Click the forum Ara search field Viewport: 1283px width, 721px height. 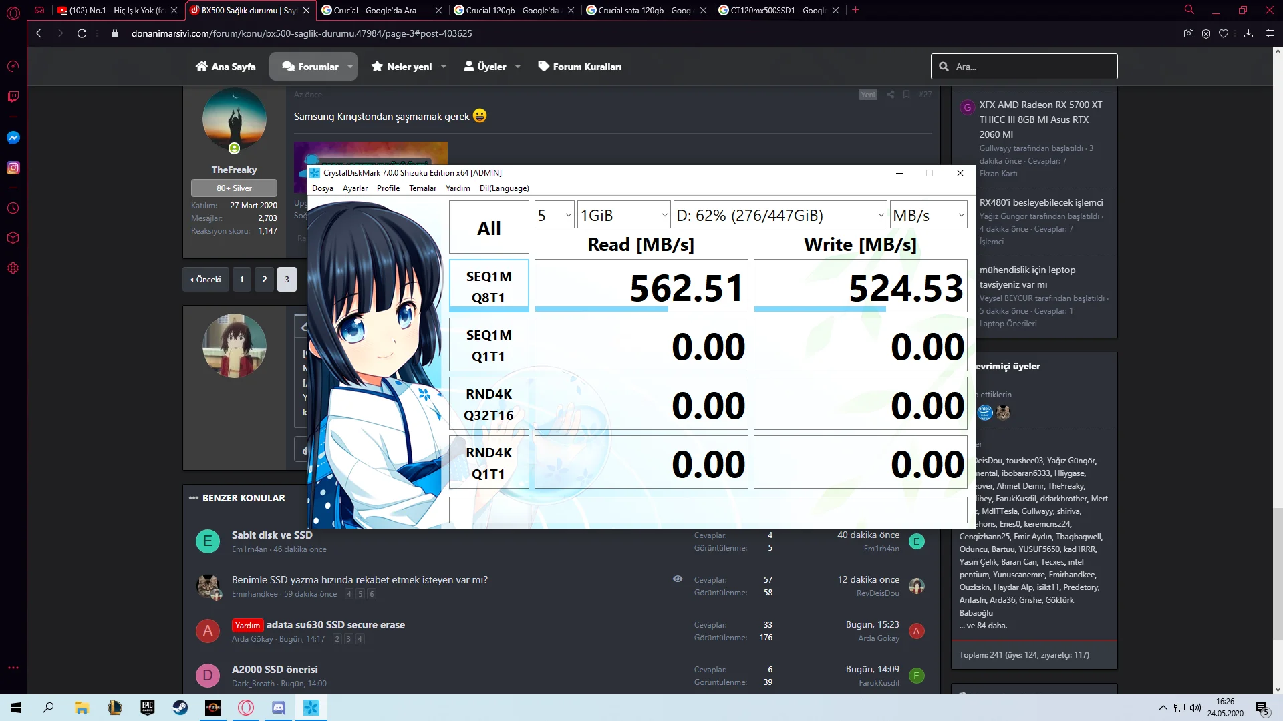(x=1024, y=66)
